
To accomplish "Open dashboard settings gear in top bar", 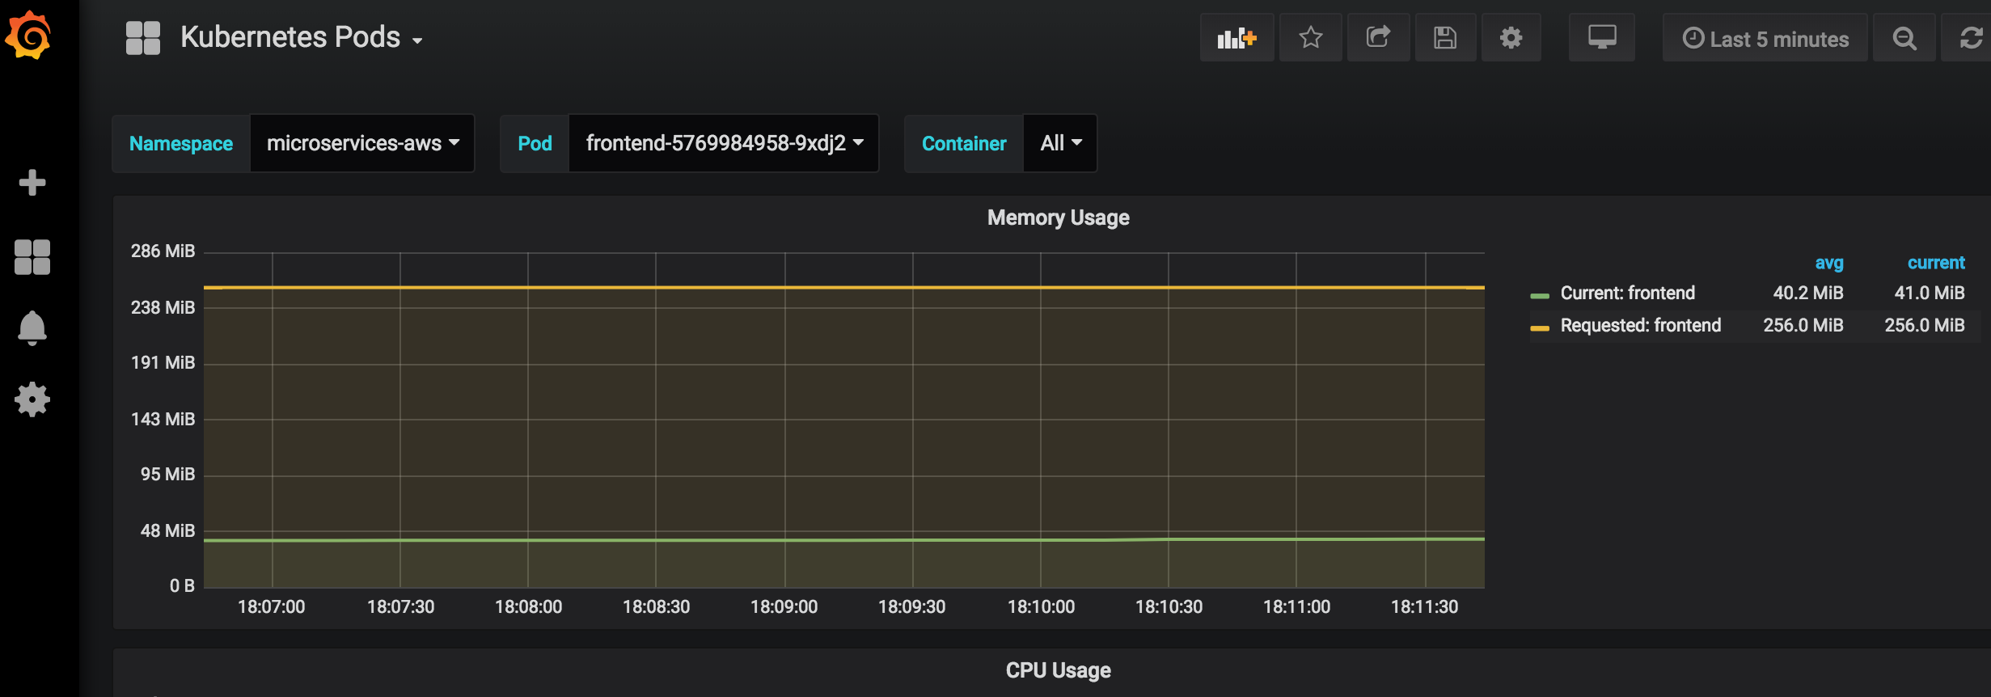I will pos(1511,37).
